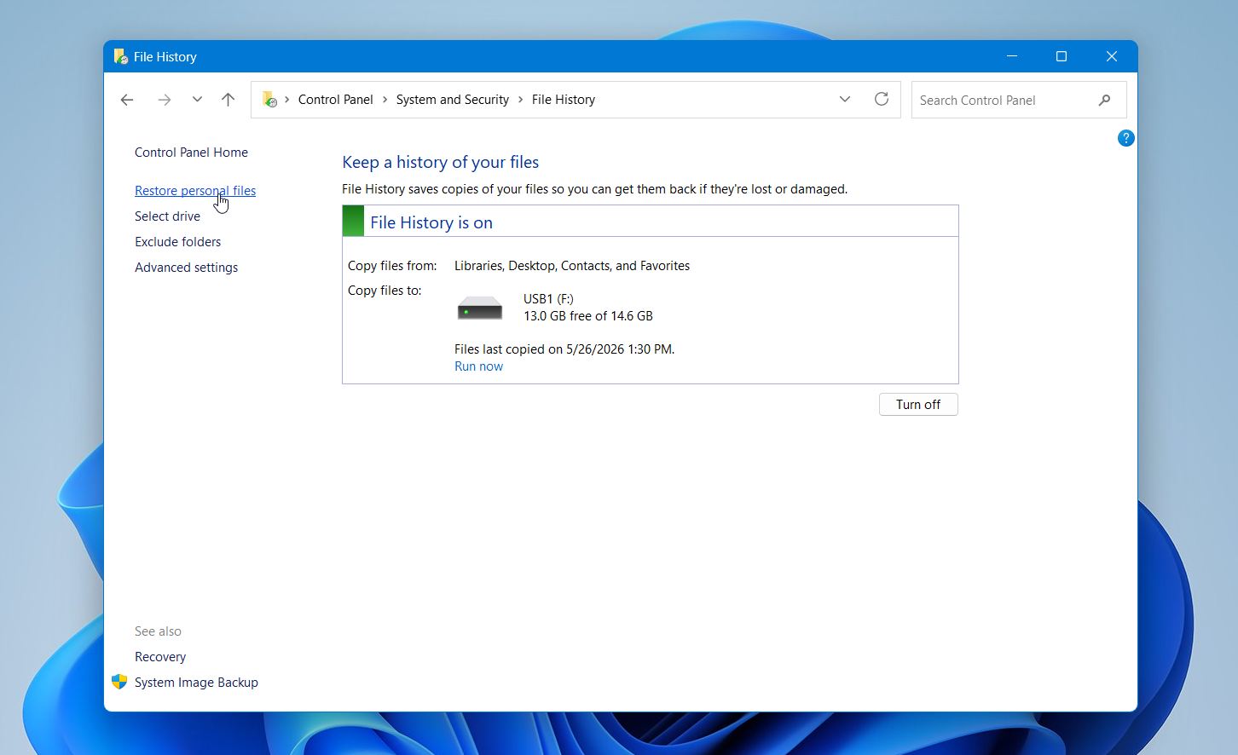This screenshot has width=1238, height=755.
Task: Open the recent locations dropdown chevron
Action: tap(197, 100)
